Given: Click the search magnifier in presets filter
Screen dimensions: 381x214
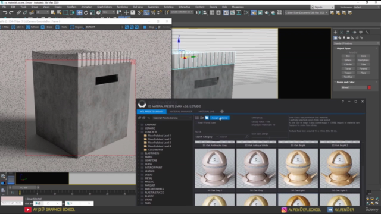Looking at the screenshot, I should point(247,137).
